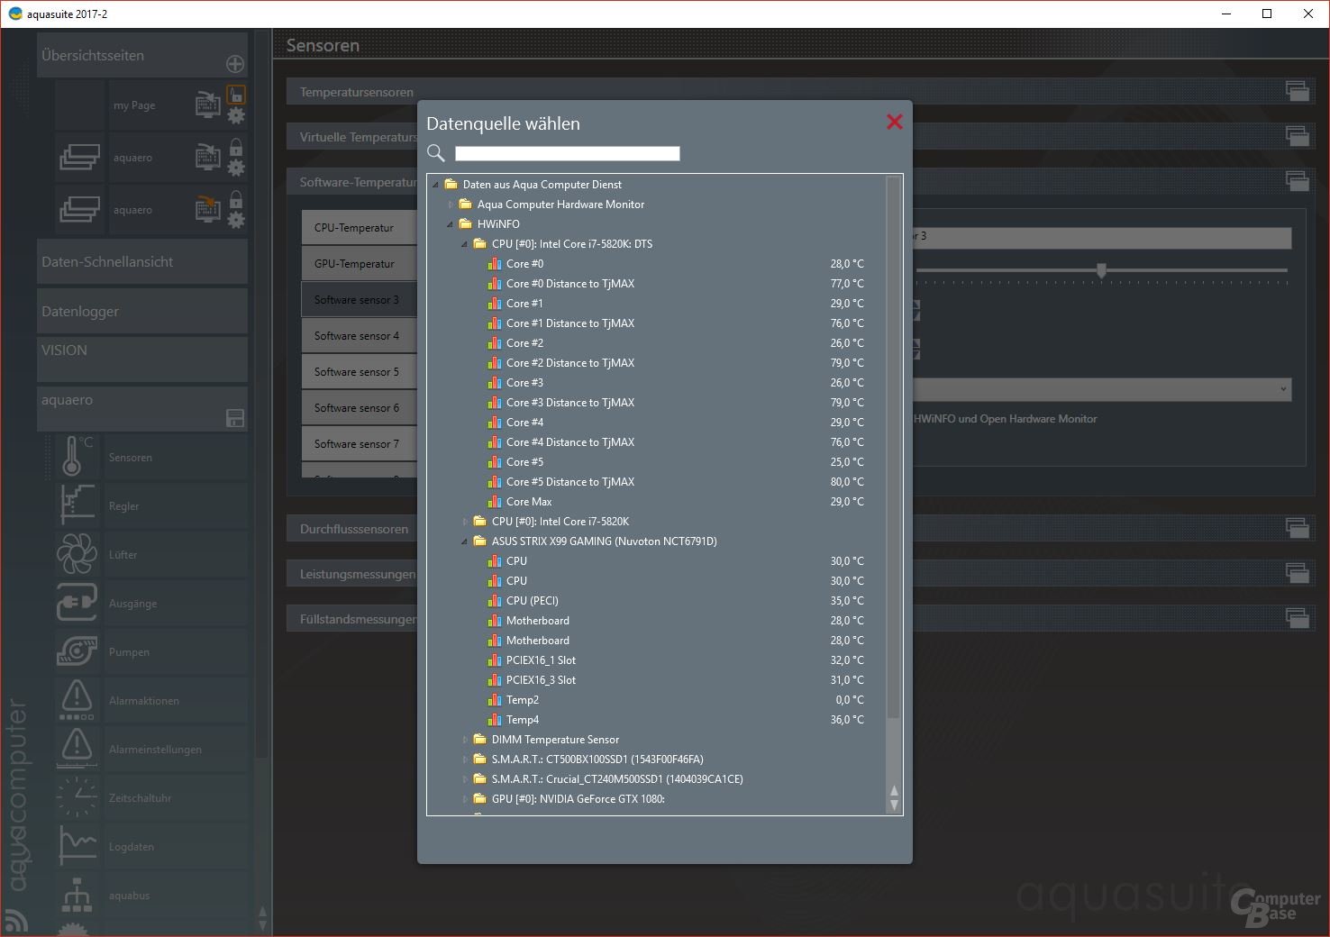1330x937 pixels.
Task: Add a new overview page with plus icon
Action: (235, 64)
